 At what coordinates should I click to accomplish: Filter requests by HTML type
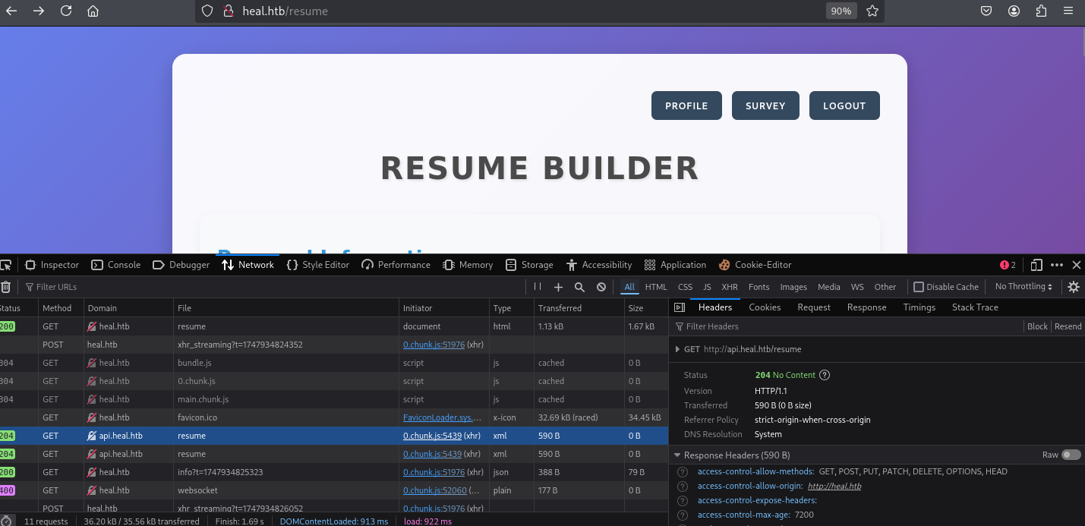point(656,287)
